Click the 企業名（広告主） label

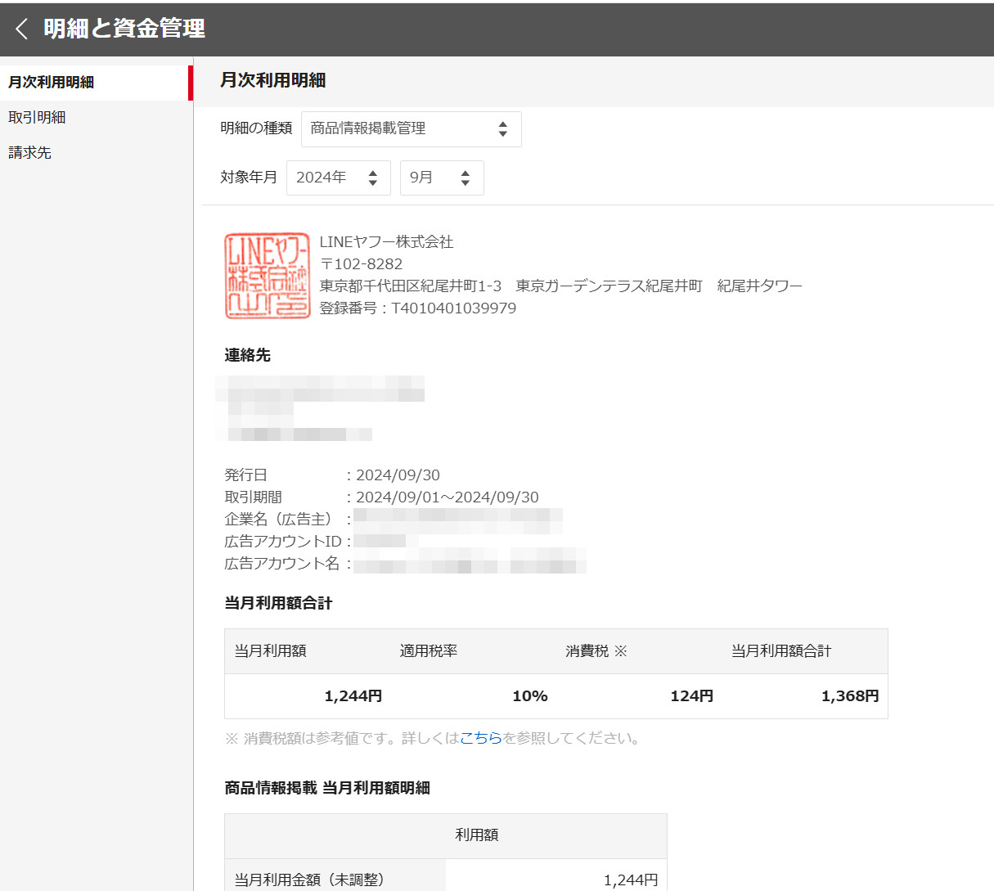[281, 520]
